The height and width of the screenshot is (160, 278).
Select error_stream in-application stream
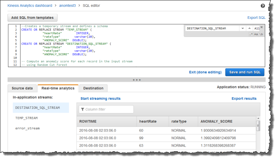coord(27,128)
